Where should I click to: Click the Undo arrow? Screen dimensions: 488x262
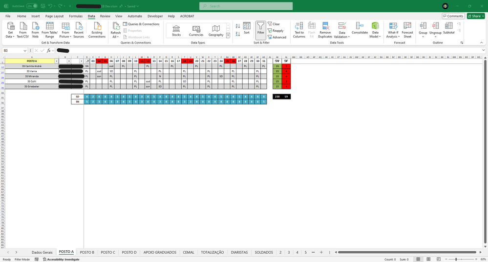point(50,6)
